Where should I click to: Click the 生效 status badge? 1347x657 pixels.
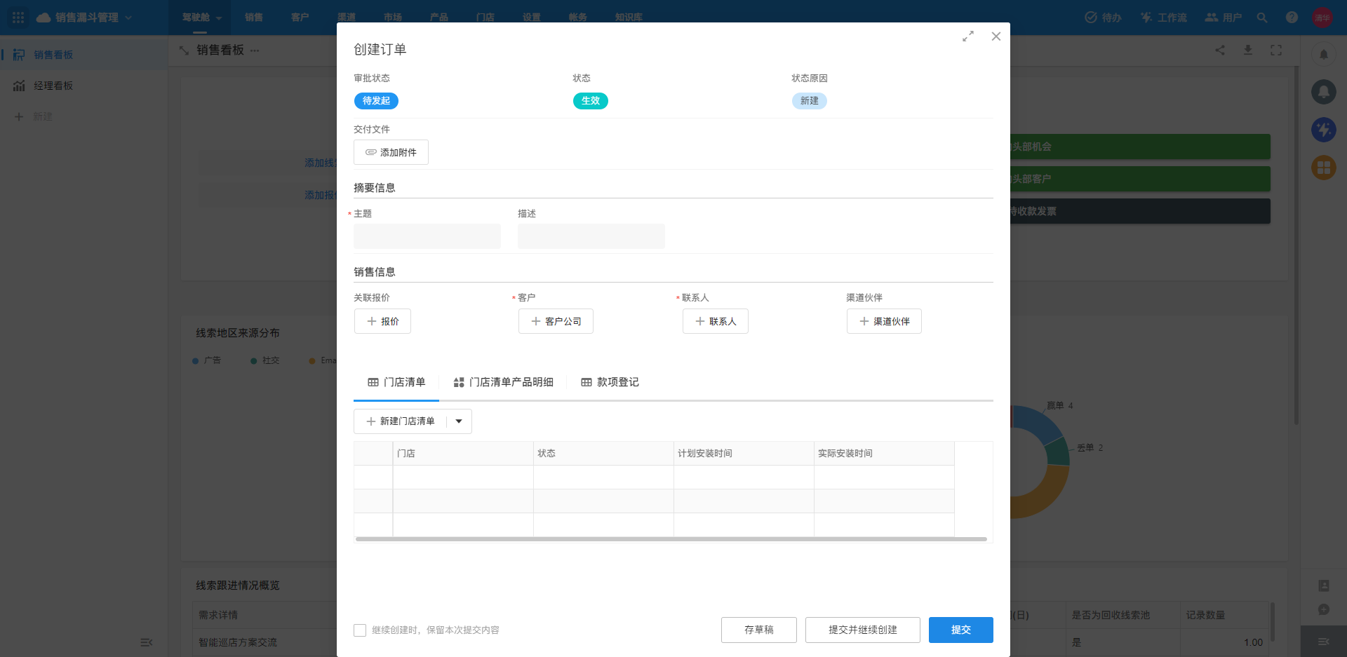(591, 101)
